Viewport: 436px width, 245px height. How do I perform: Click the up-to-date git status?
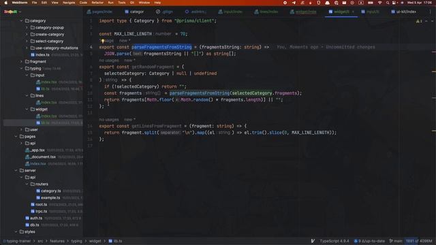[x=369, y=241]
